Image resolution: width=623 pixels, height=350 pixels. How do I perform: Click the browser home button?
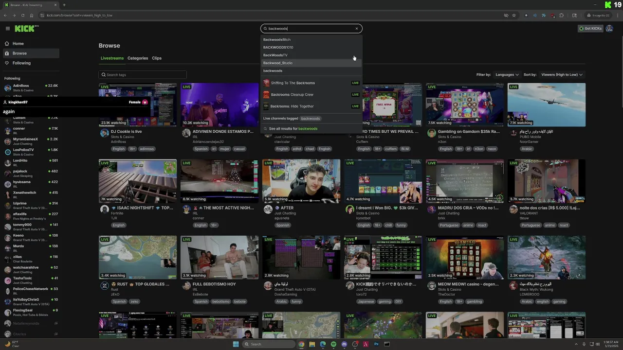coord(32,16)
